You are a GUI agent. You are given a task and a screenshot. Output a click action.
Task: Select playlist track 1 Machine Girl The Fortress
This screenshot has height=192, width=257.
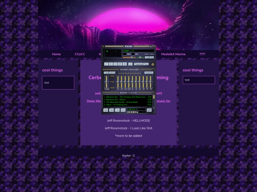click(128, 97)
